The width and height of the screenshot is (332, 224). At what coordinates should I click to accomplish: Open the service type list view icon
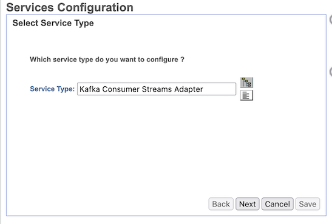click(x=246, y=95)
